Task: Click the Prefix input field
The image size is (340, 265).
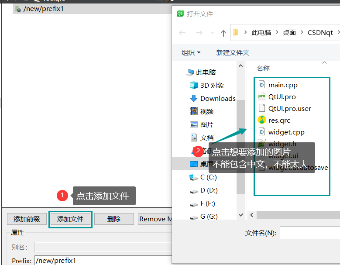Action: click(103, 260)
